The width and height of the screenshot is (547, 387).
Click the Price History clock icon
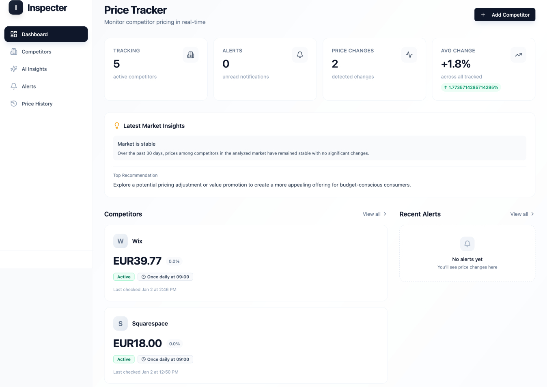[14, 104]
